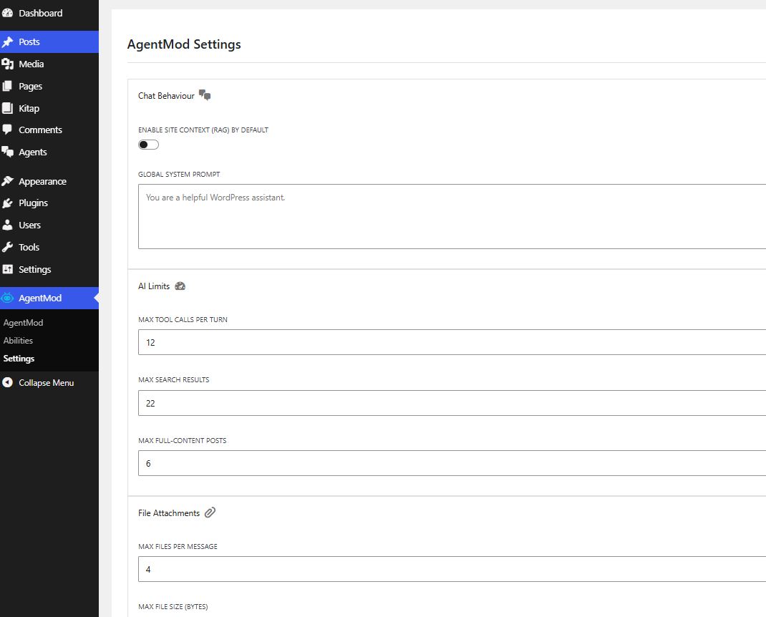
Task: Click the File Attachments paperclip icon
Action: tap(210, 512)
